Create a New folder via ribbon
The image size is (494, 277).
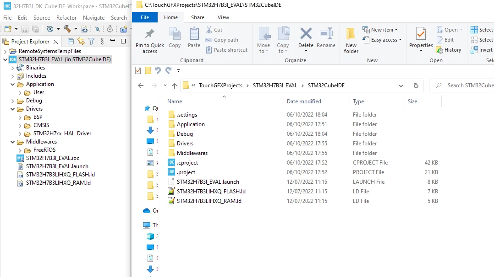click(351, 40)
